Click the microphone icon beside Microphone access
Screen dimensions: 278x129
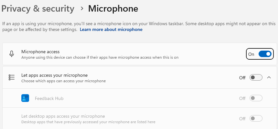point(12,54)
